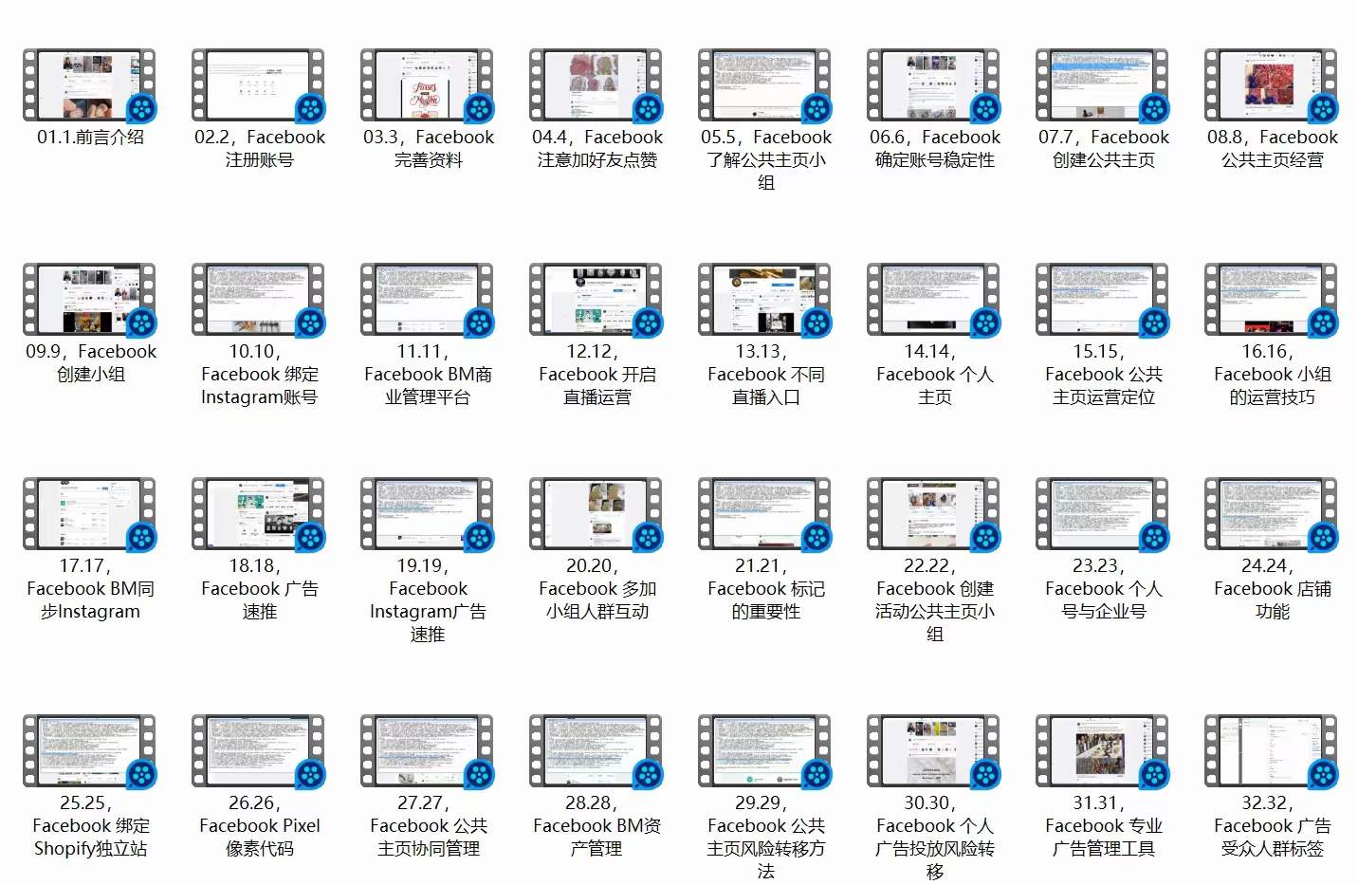Click the label 04.4，Facebook 注意加好友点赞
1358x885 pixels.
(596, 149)
